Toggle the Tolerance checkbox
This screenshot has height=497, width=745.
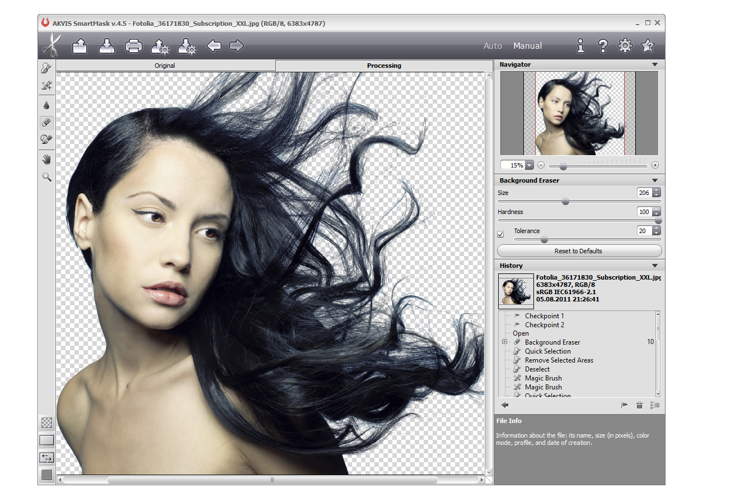pos(500,234)
